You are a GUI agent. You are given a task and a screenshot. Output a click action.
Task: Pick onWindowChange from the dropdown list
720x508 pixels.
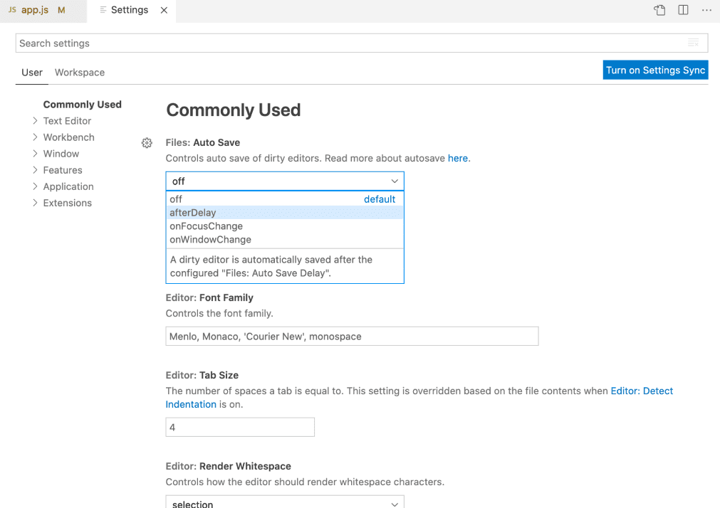pos(211,240)
